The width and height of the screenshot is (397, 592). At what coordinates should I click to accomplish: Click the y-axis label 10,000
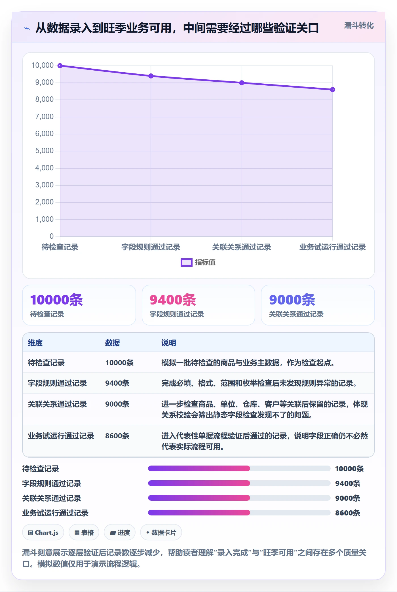pos(43,65)
